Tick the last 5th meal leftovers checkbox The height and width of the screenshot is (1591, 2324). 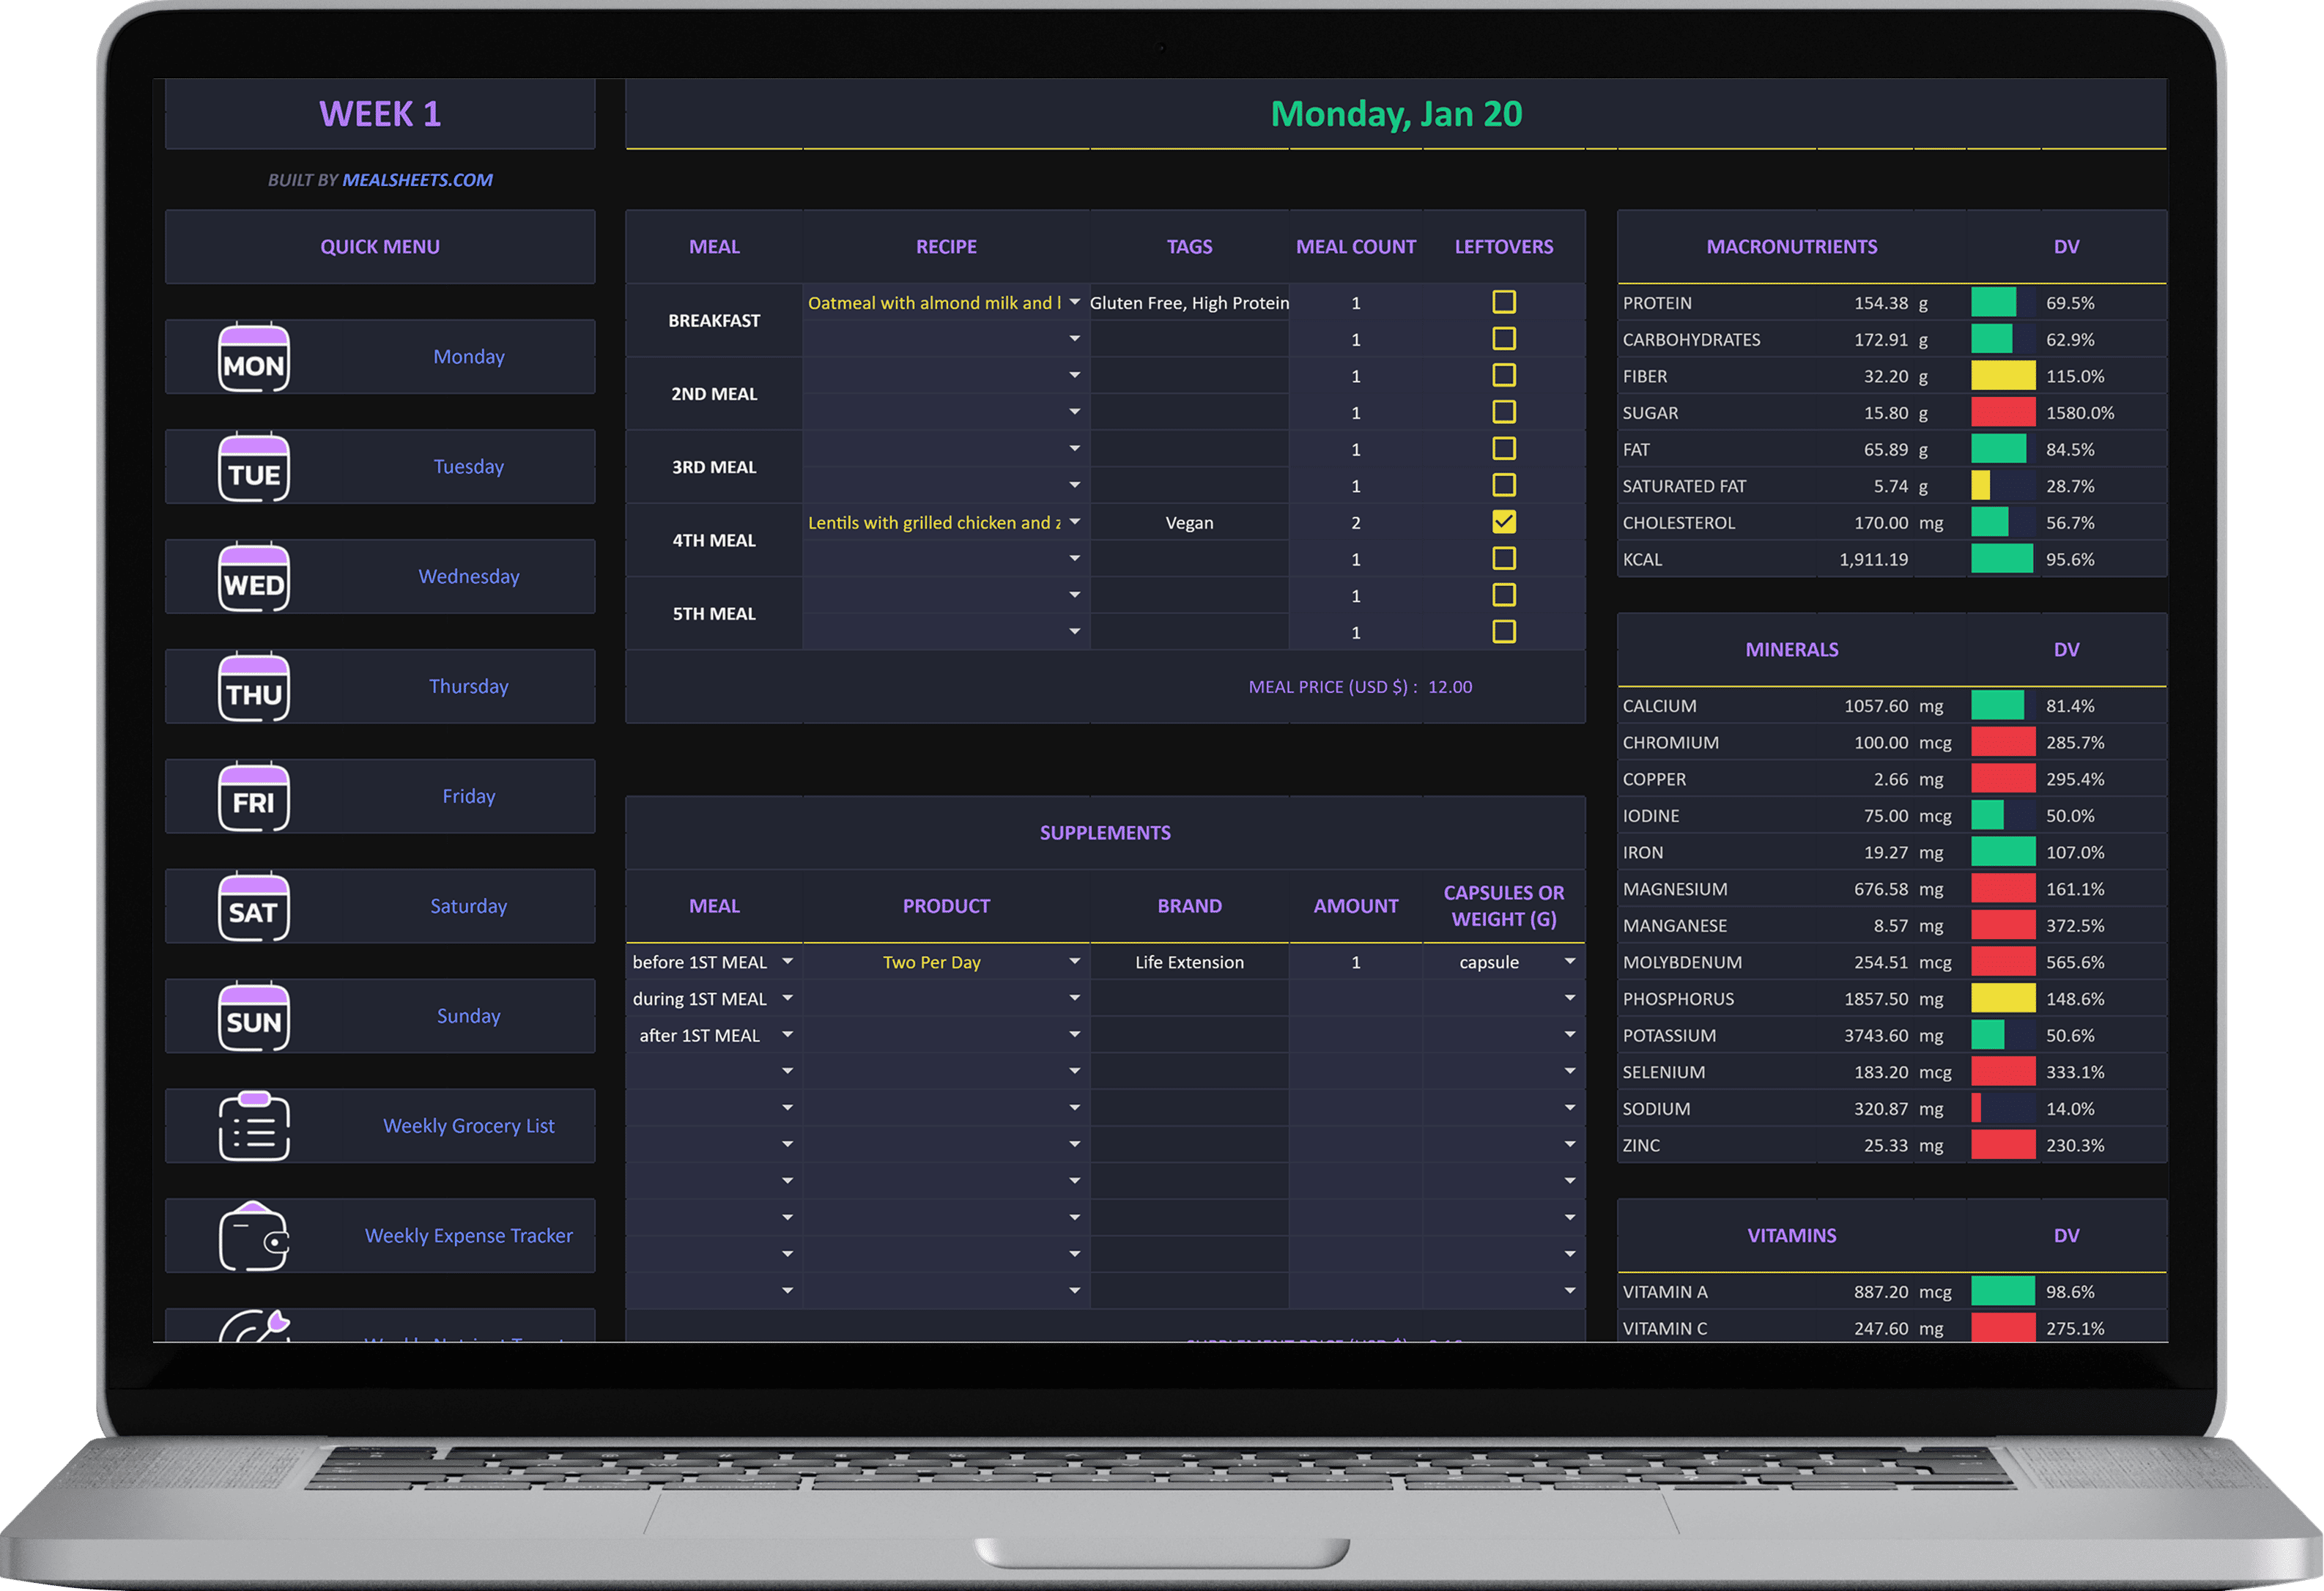1503,632
